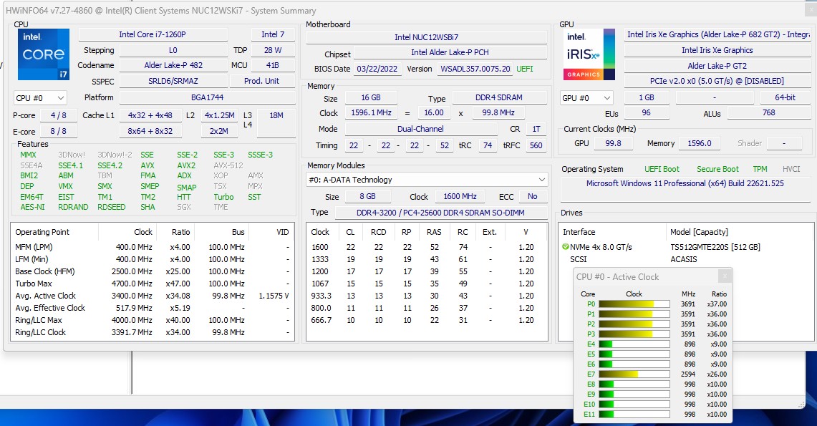Click the ACASIS drive entry

pos(684,259)
